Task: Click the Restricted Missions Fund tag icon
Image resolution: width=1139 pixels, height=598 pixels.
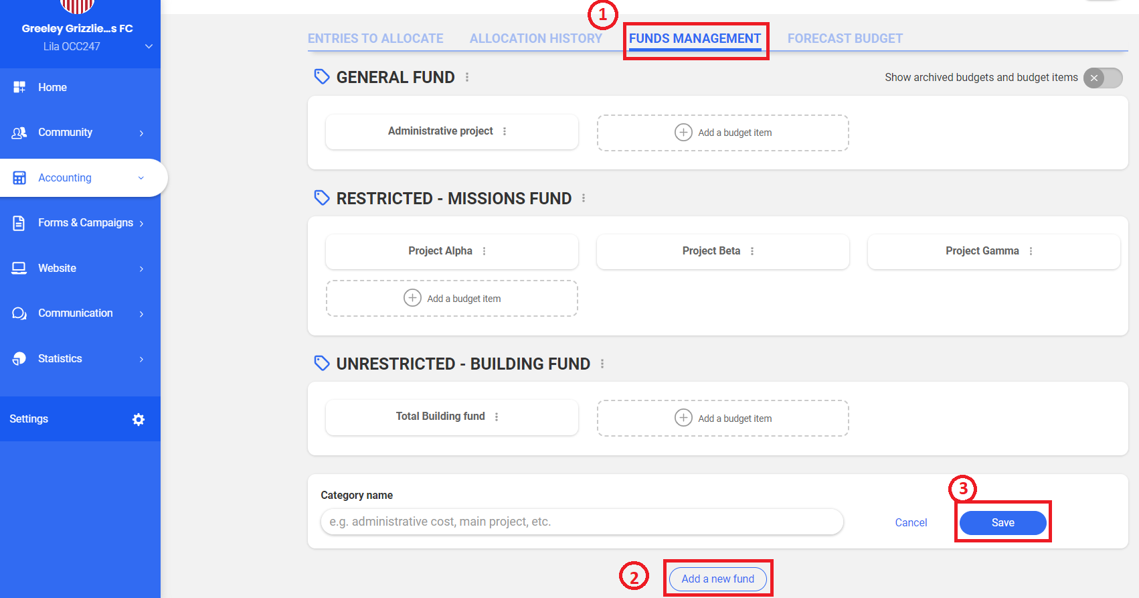Action: 322,198
